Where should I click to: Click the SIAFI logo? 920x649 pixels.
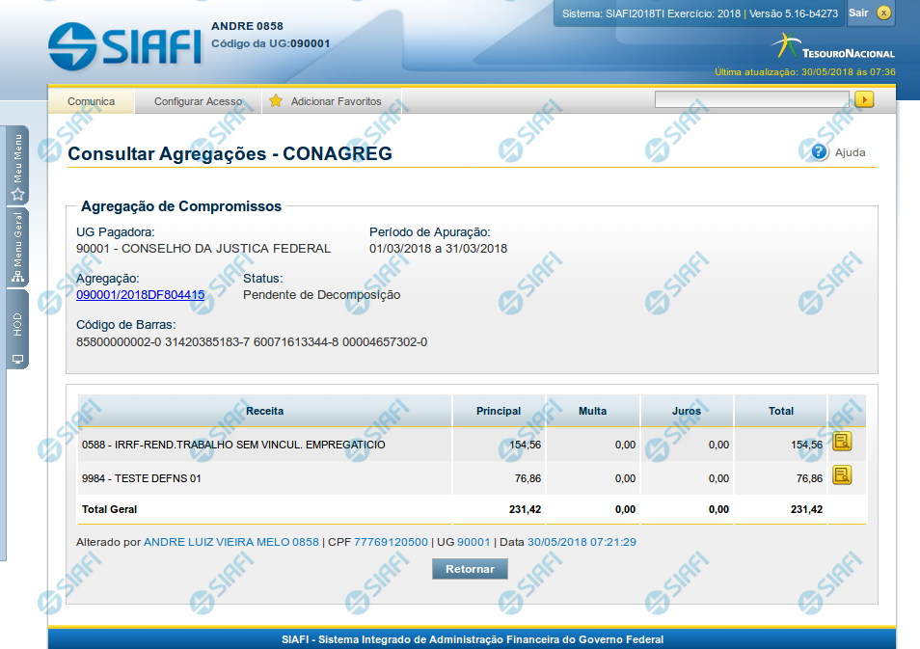[124, 44]
